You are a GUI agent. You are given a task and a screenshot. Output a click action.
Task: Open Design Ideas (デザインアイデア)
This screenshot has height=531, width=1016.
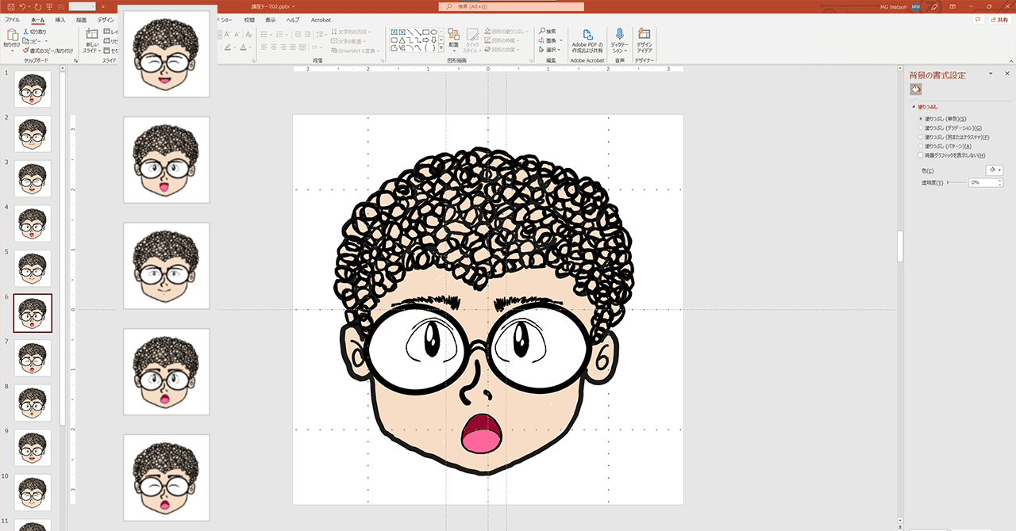point(645,36)
